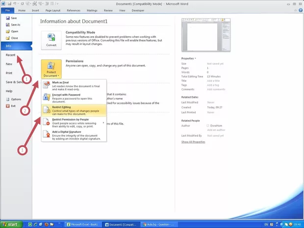Select Encrypt with Password
The height and width of the screenshot is (228, 304).
click(x=72, y=97)
